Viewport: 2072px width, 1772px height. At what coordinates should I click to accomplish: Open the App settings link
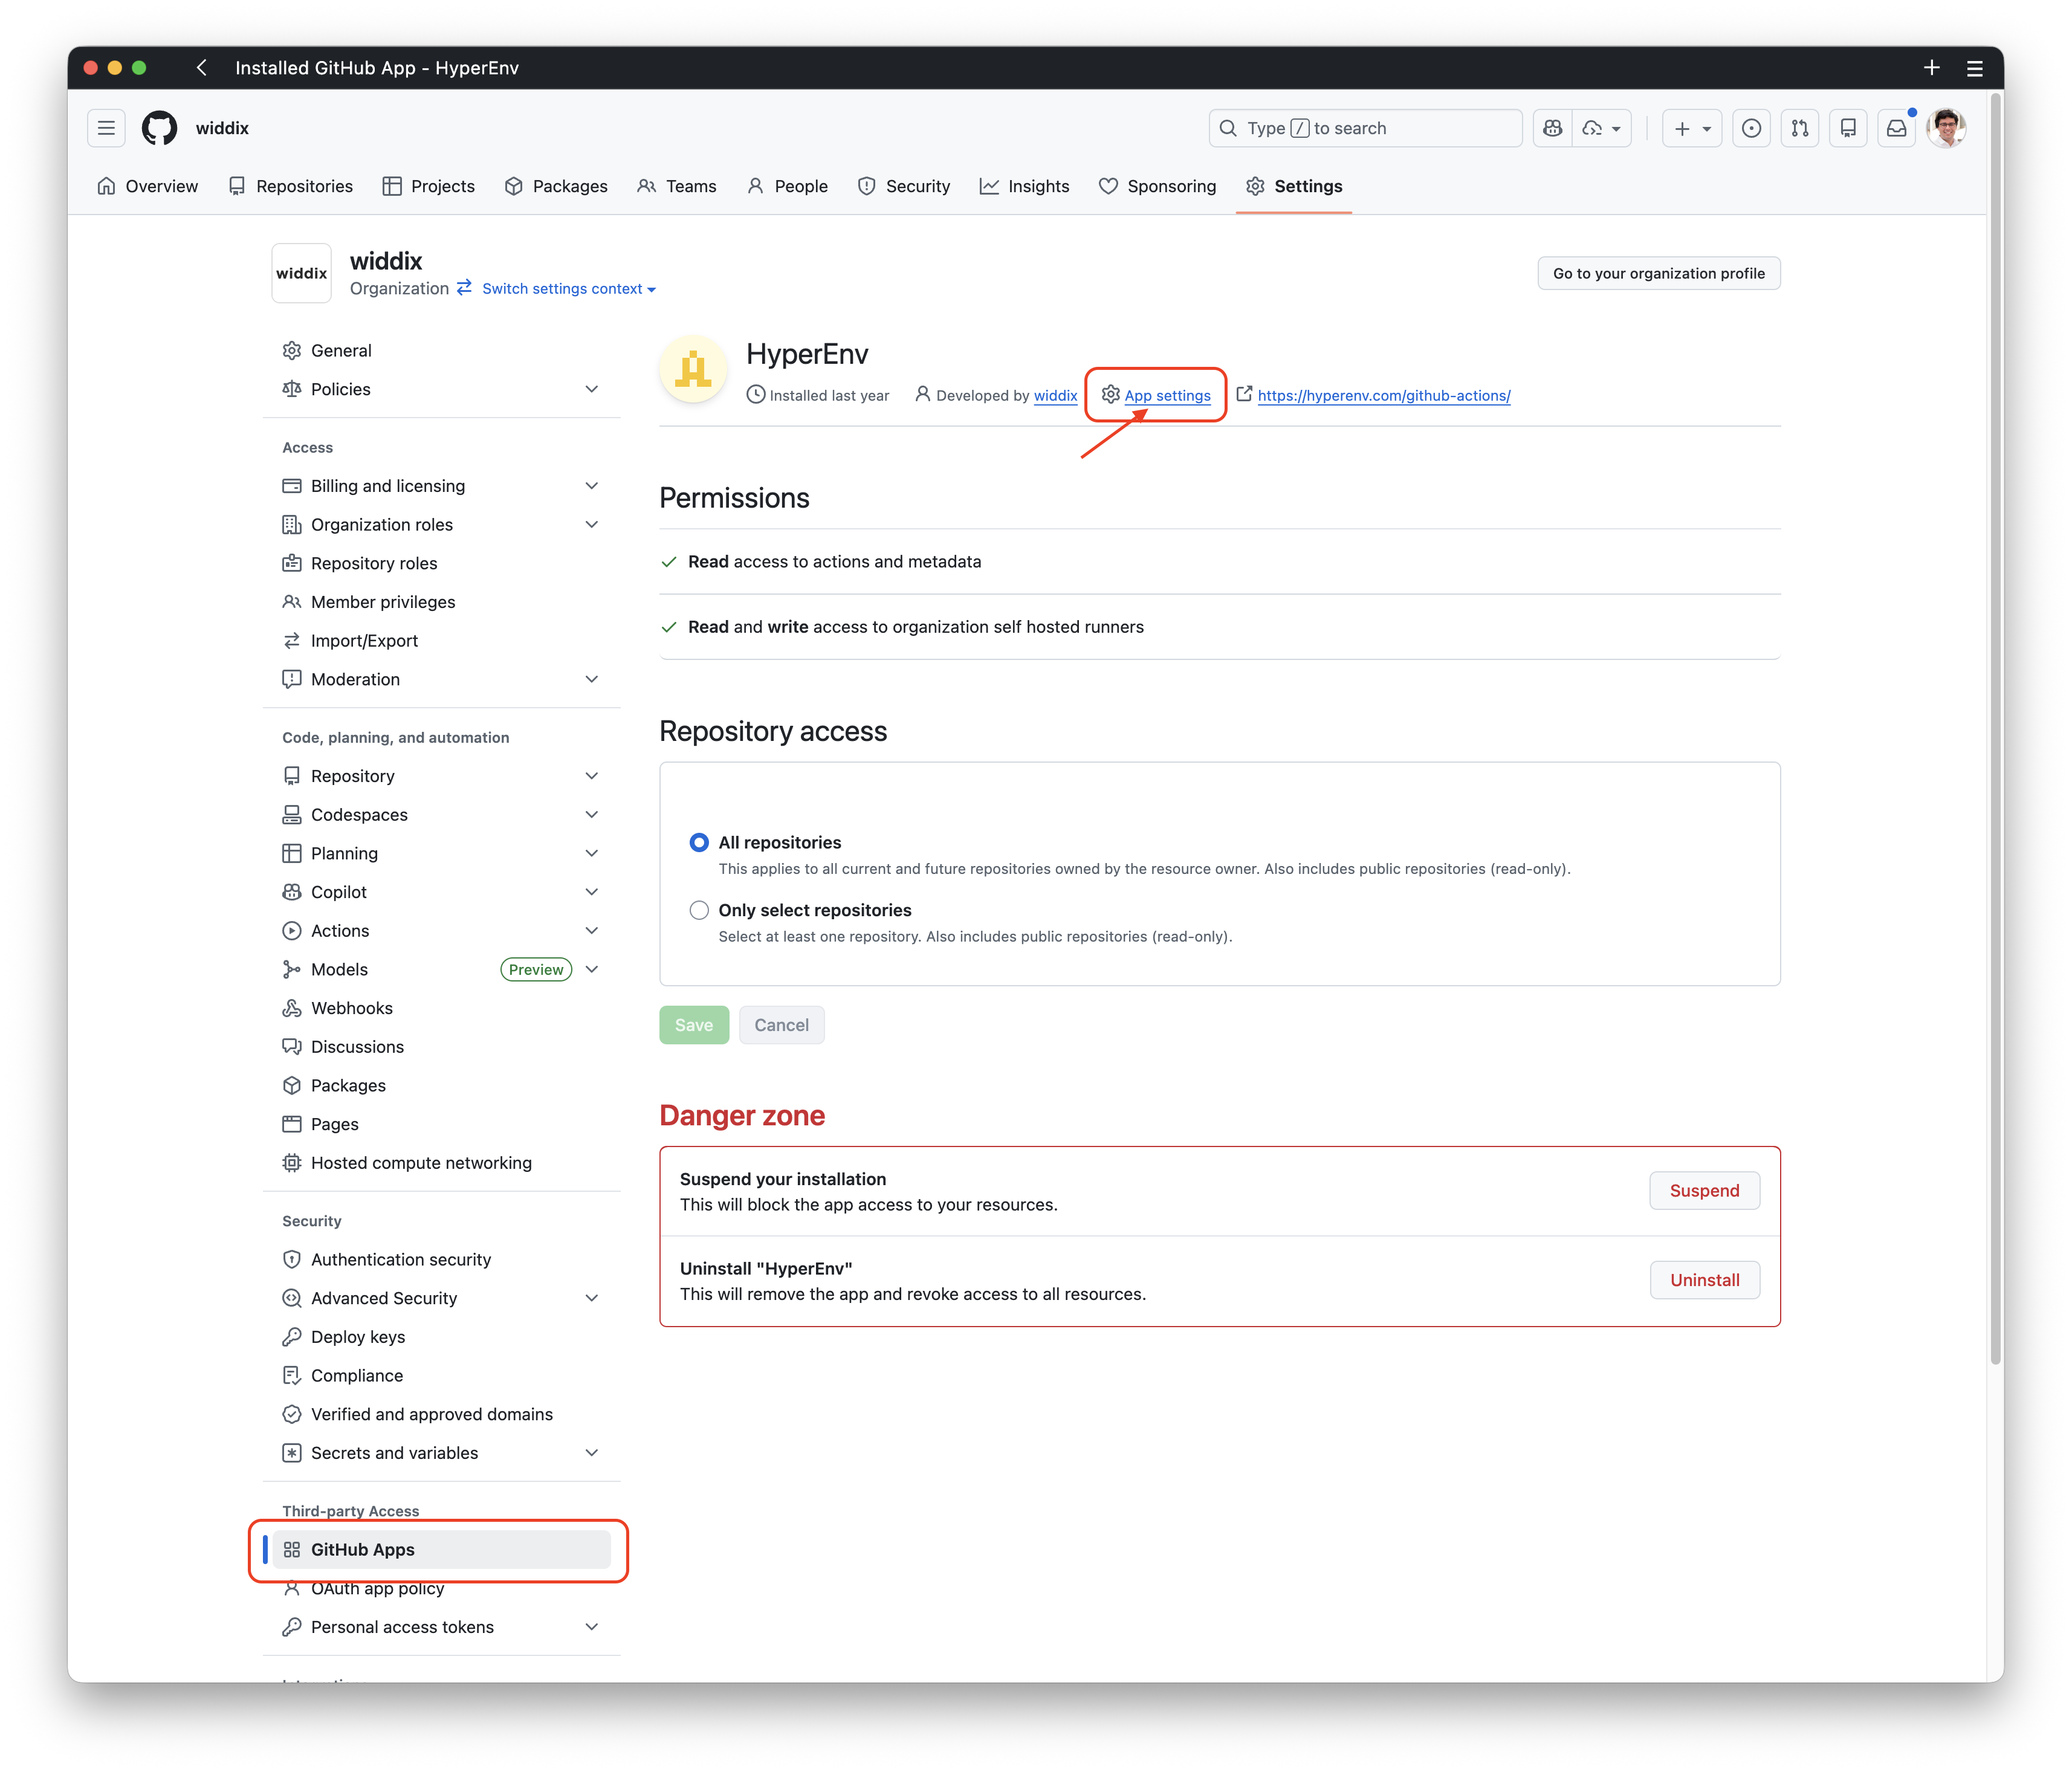click(x=1167, y=395)
